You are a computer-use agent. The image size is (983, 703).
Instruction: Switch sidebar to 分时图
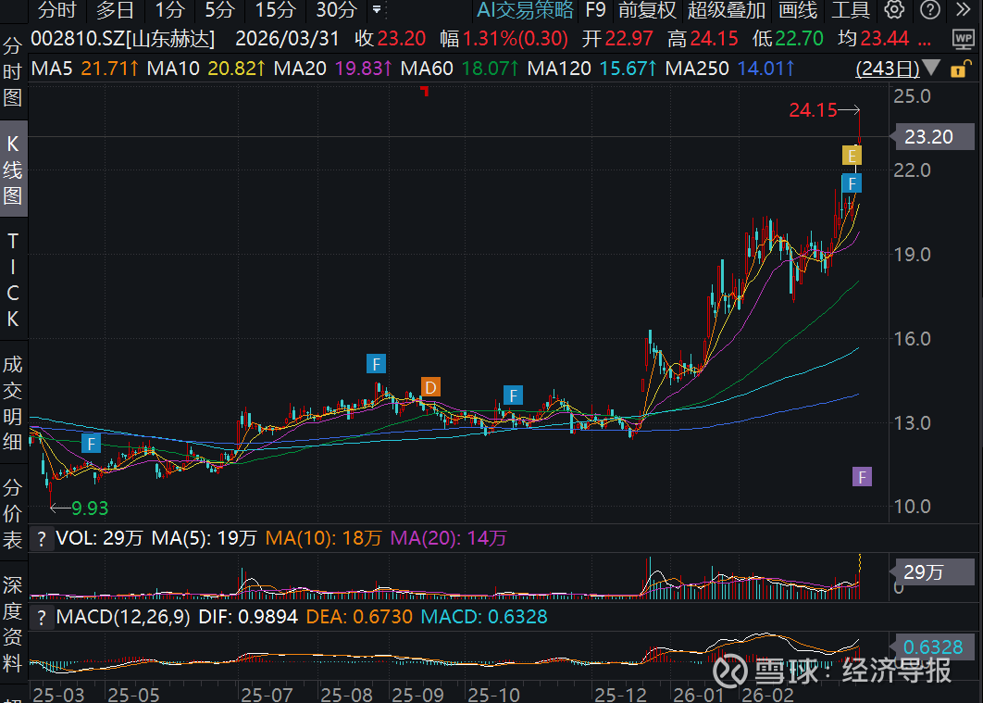pos(13,71)
